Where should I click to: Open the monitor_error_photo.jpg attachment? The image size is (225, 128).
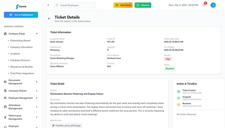[66, 125]
